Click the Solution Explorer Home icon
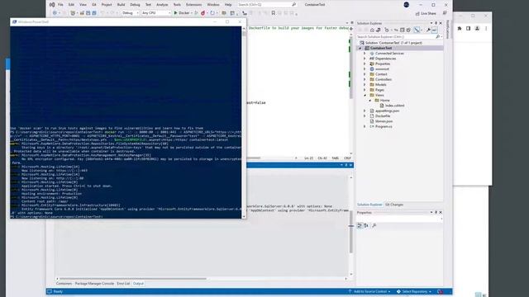This screenshot has height=297, width=529. pos(372,30)
